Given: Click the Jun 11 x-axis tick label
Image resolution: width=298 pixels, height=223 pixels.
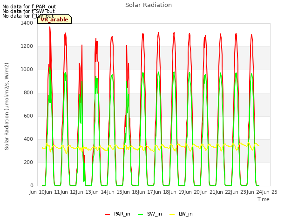Looking at the screenshot, I should (53, 192).
